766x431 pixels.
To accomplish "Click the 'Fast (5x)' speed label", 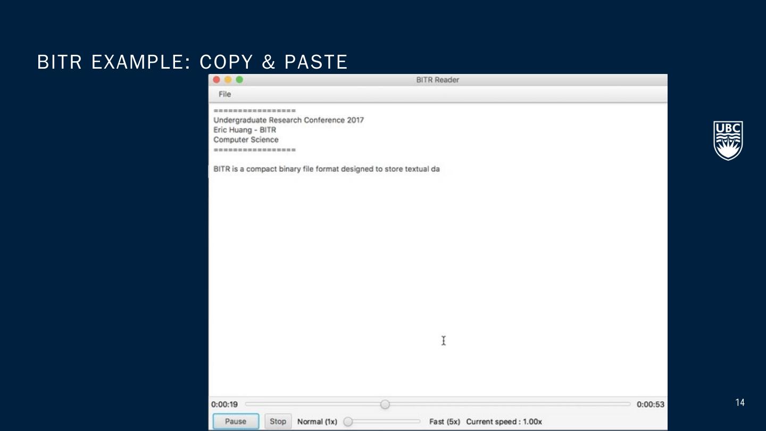I will pyautogui.click(x=445, y=421).
